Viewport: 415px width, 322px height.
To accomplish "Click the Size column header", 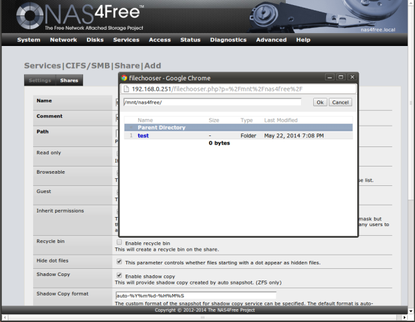I will pos(214,121).
